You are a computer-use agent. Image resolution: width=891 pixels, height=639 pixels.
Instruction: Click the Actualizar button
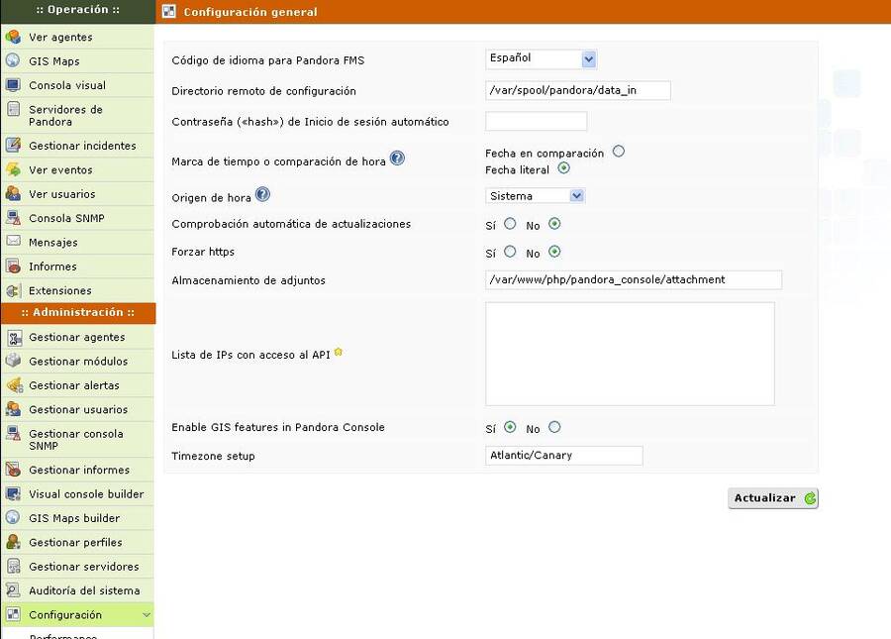773,498
